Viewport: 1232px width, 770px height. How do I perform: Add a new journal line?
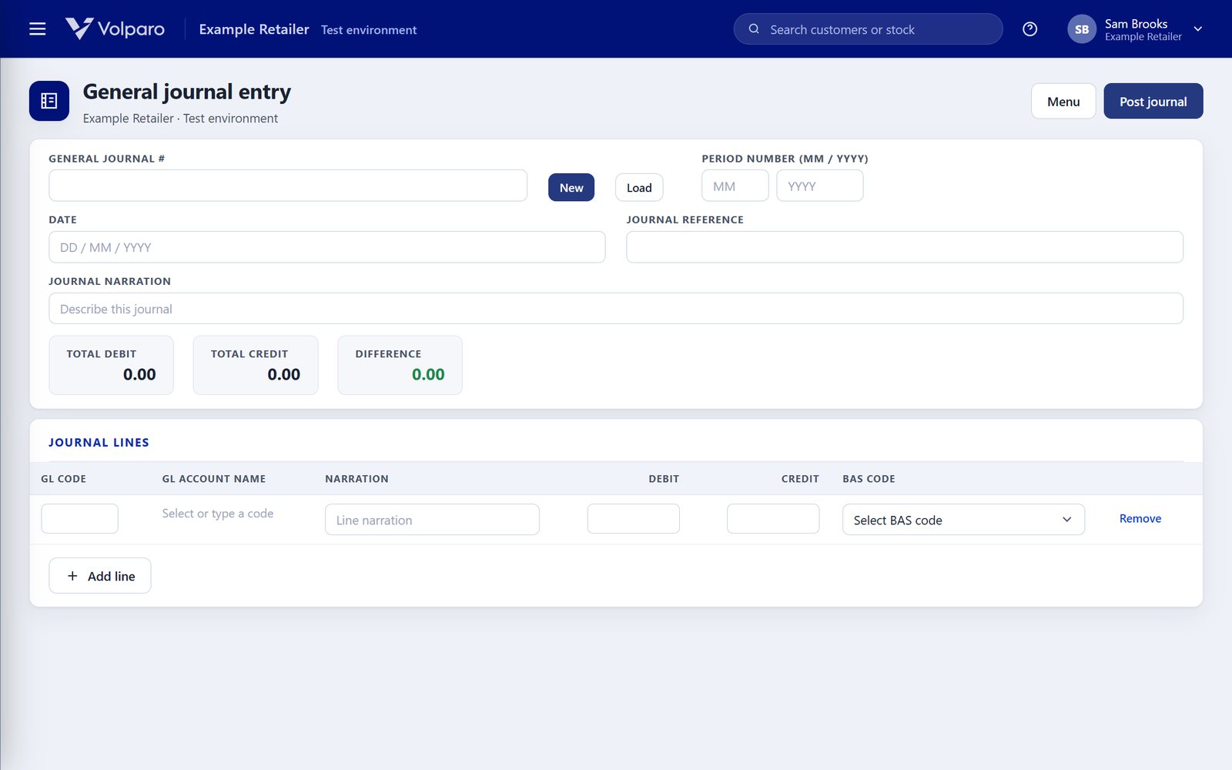point(100,576)
